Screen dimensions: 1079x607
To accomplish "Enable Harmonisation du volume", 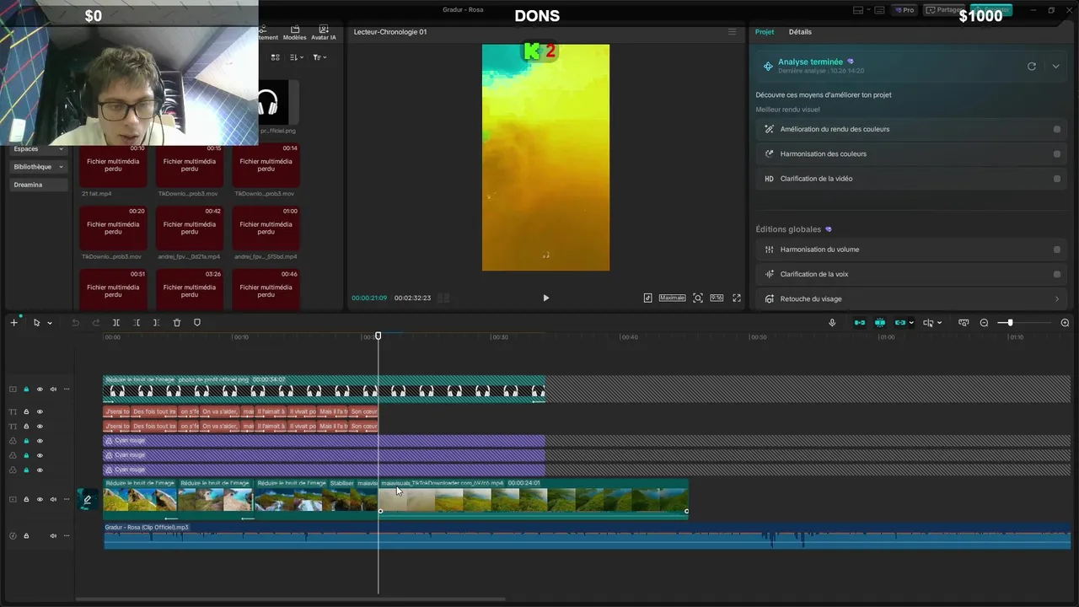I will pos(1057,250).
